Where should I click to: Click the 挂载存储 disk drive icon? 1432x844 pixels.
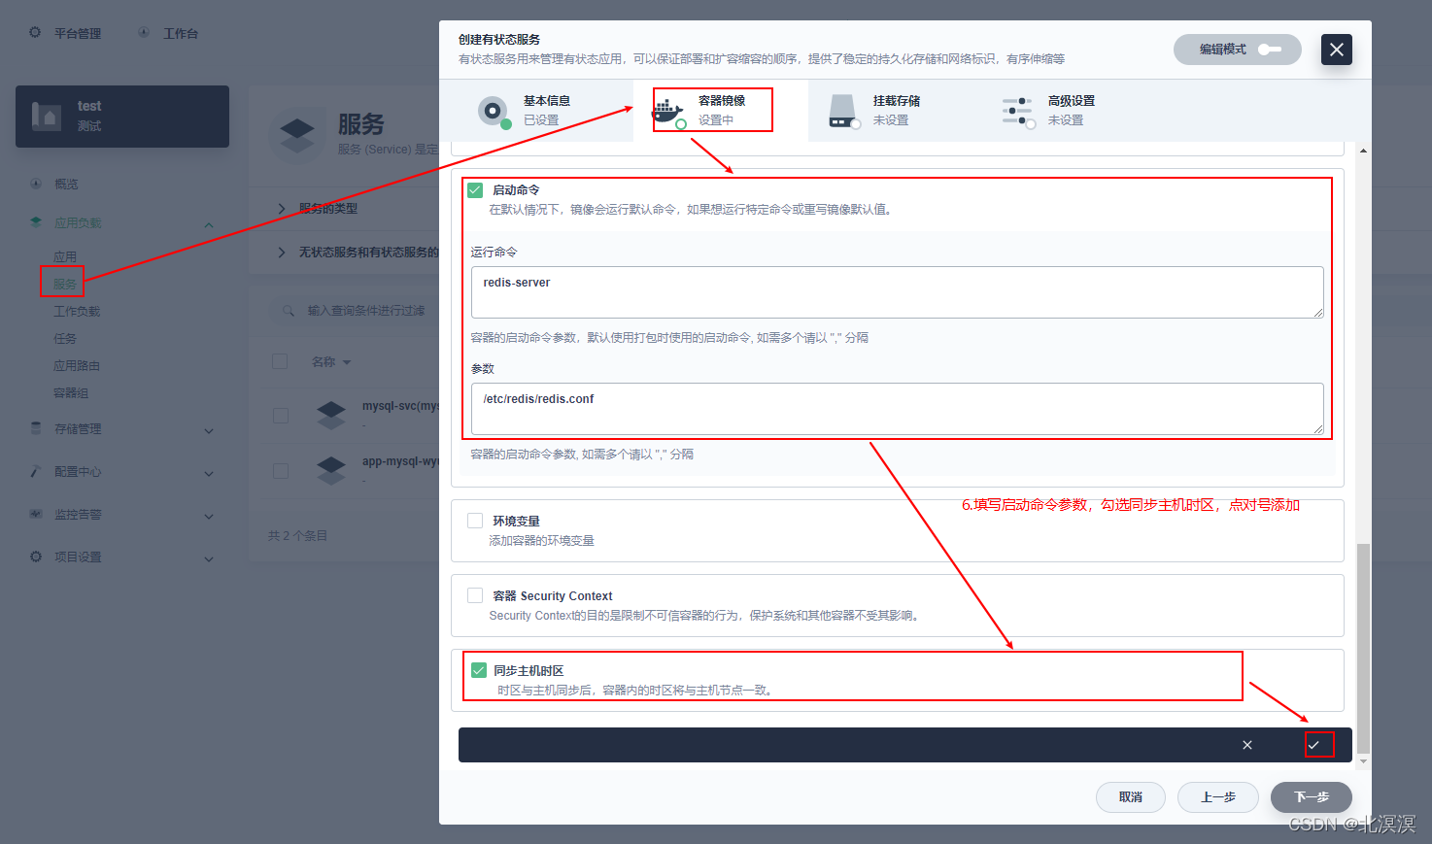coord(844,111)
